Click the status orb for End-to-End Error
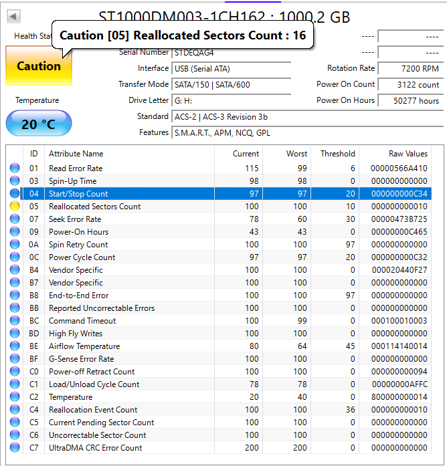 pyautogui.click(x=15, y=295)
